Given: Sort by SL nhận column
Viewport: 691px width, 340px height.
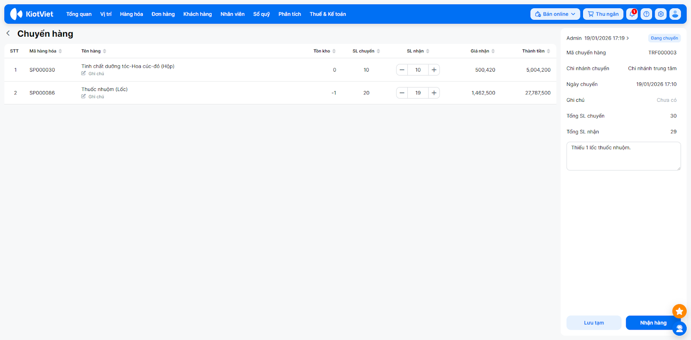Looking at the screenshot, I should click(428, 51).
